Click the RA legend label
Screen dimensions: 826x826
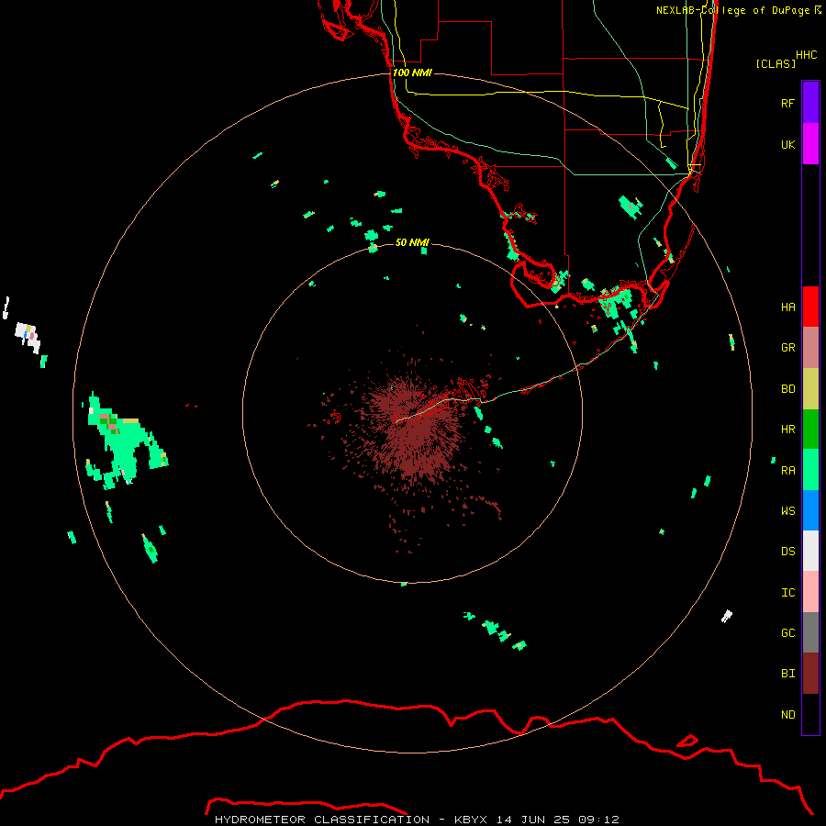pos(787,470)
